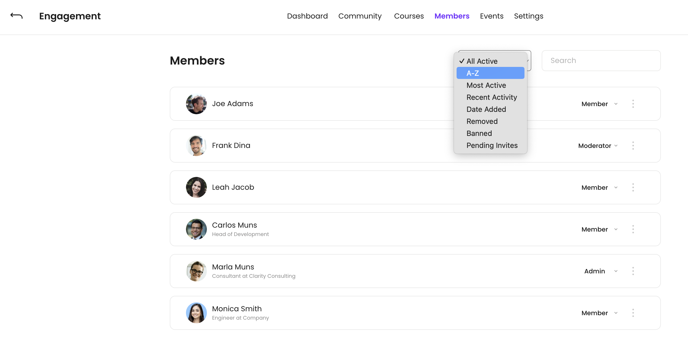Open the options menu for Frank Dina
Viewport: 688px width, 357px height.
[x=633, y=146]
